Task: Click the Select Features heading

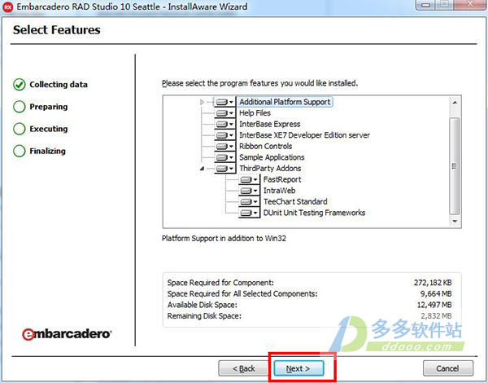Action: [x=57, y=30]
